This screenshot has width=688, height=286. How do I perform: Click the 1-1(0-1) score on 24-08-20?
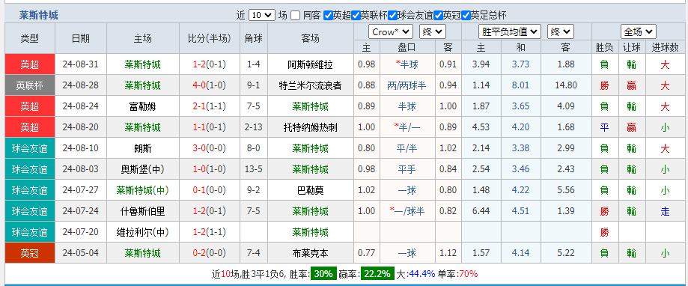pos(210,127)
